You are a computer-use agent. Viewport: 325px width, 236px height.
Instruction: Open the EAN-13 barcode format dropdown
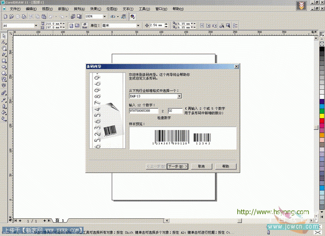pyautogui.click(x=179, y=96)
